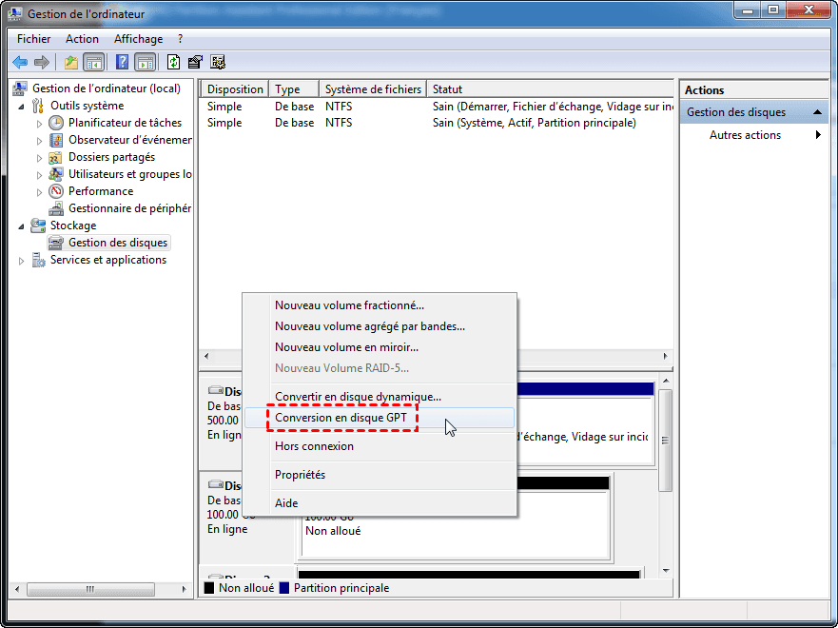Expand Dossiers partagés node
This screenshot has width=838, height=628.
pyautogui.click(x=39, y=158)
